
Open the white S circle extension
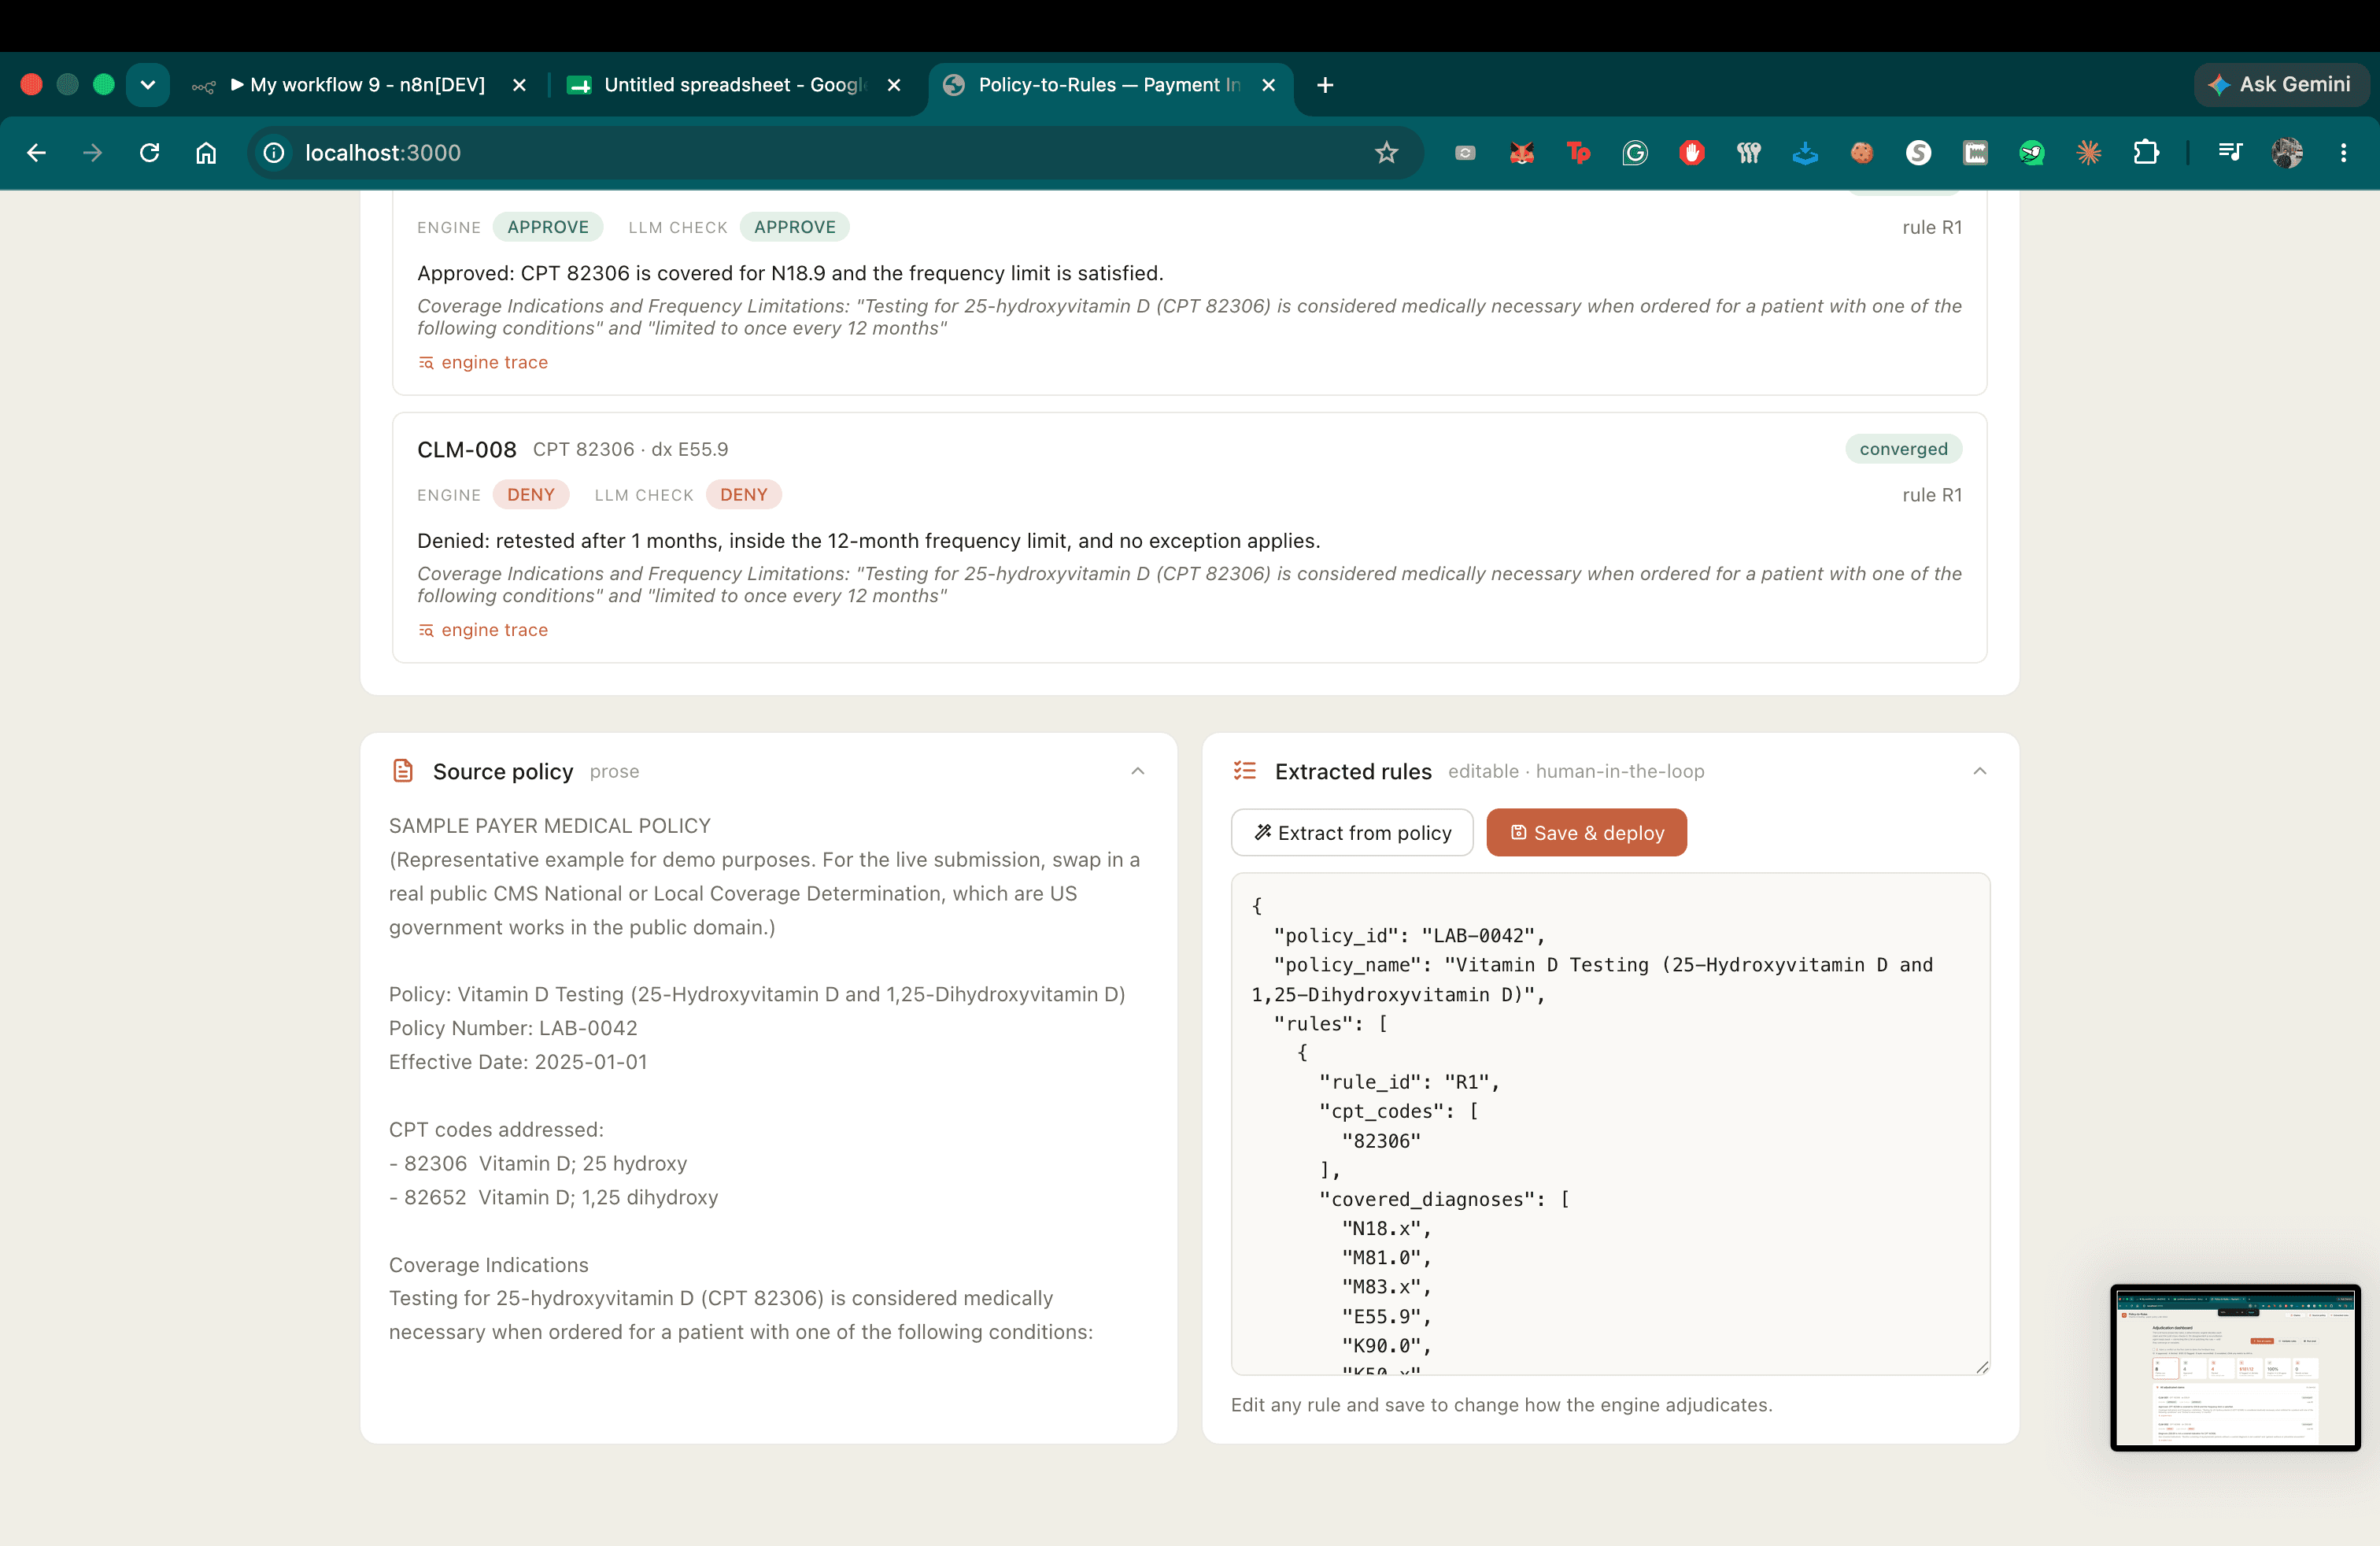(x=1918, y=153)
